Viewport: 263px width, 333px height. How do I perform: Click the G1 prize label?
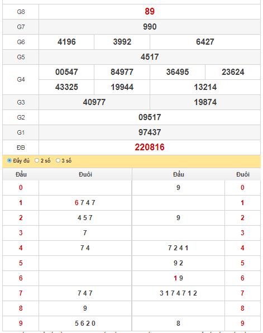point(21,132)
